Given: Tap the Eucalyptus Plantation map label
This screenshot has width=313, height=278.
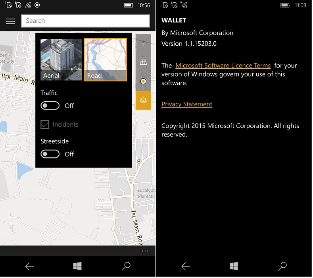Looking at the screenshot, I should [146, 193].
